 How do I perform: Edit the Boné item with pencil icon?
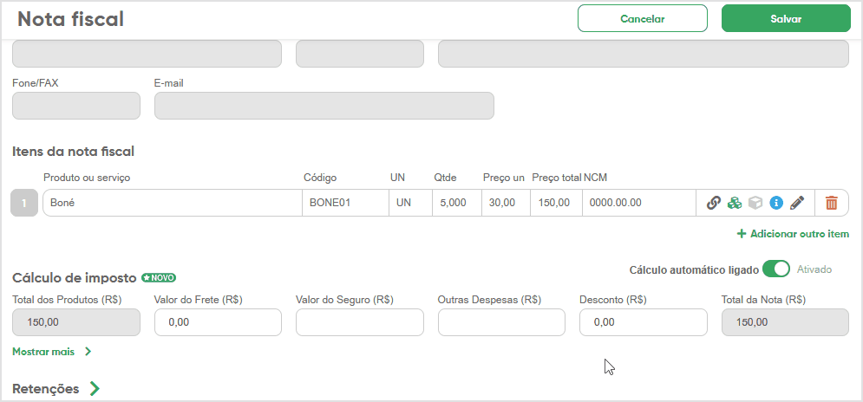click(x=797, y=203)
